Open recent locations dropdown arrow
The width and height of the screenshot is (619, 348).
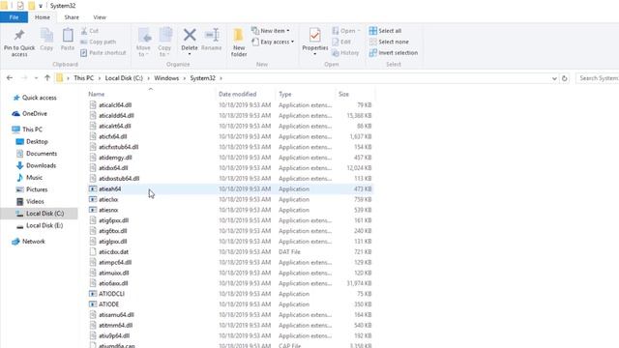[x=36, y=78]
